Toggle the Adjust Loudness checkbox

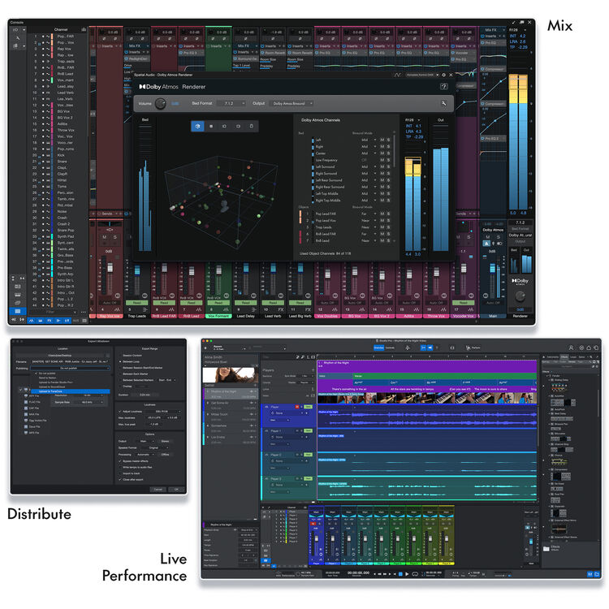tap(120, 412)
